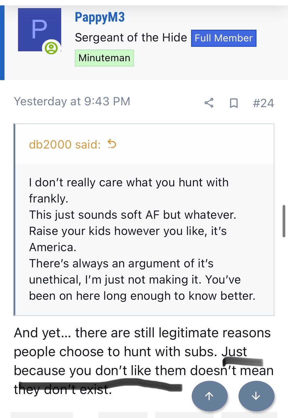Open PappyM3's avatar thumbnail

coord(39,30)
